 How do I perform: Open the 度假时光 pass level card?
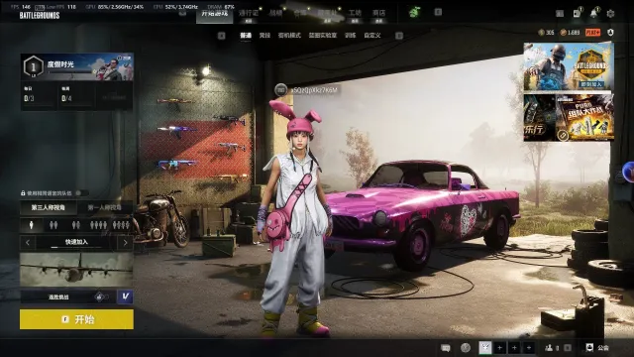[x=77, y=66]
